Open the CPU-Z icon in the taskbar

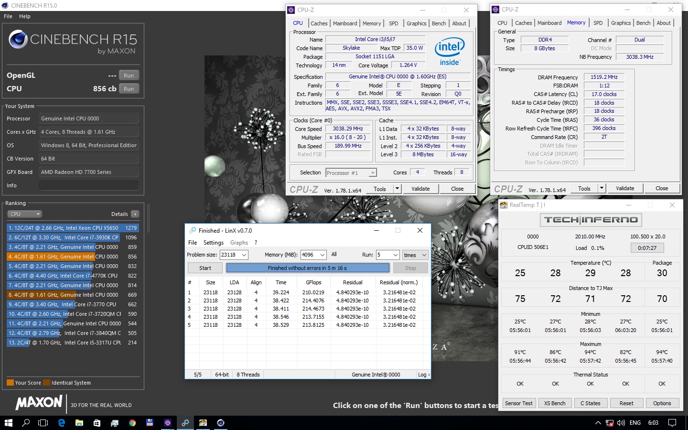[x=167, y=423]
